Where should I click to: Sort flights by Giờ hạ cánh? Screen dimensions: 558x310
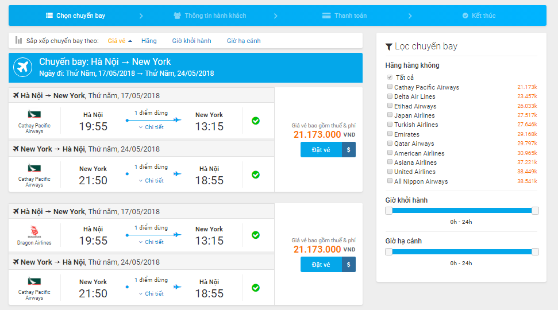(x=244, y=41)
